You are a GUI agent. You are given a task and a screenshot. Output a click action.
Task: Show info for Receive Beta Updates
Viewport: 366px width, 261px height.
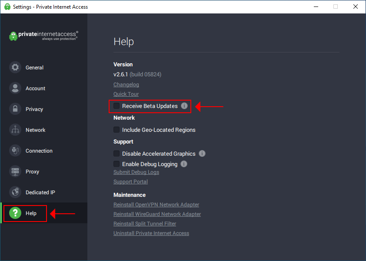click(x=184, y=106)
